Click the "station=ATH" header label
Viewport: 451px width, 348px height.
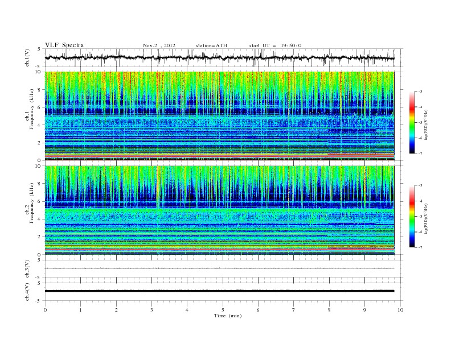pyautogui.click(x=211, y=45)
